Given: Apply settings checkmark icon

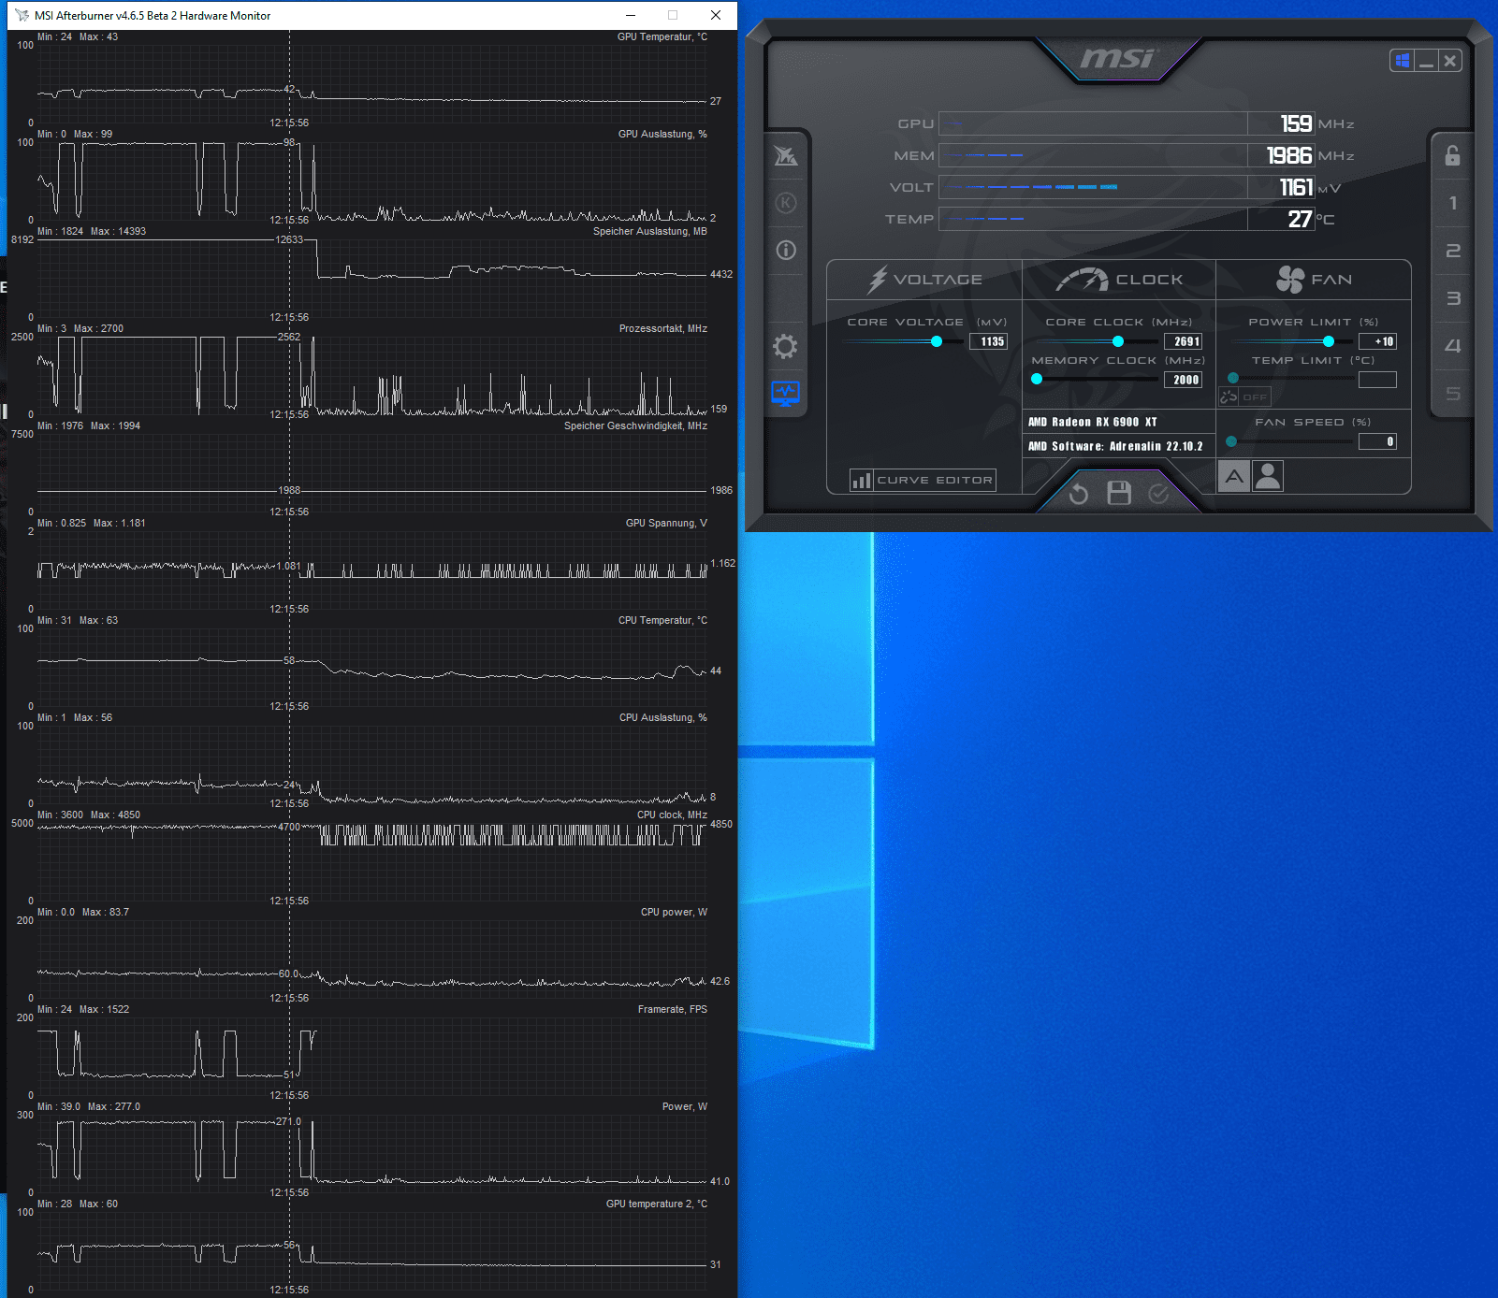Looking at the screenshot, I should tap(1158, 494).
